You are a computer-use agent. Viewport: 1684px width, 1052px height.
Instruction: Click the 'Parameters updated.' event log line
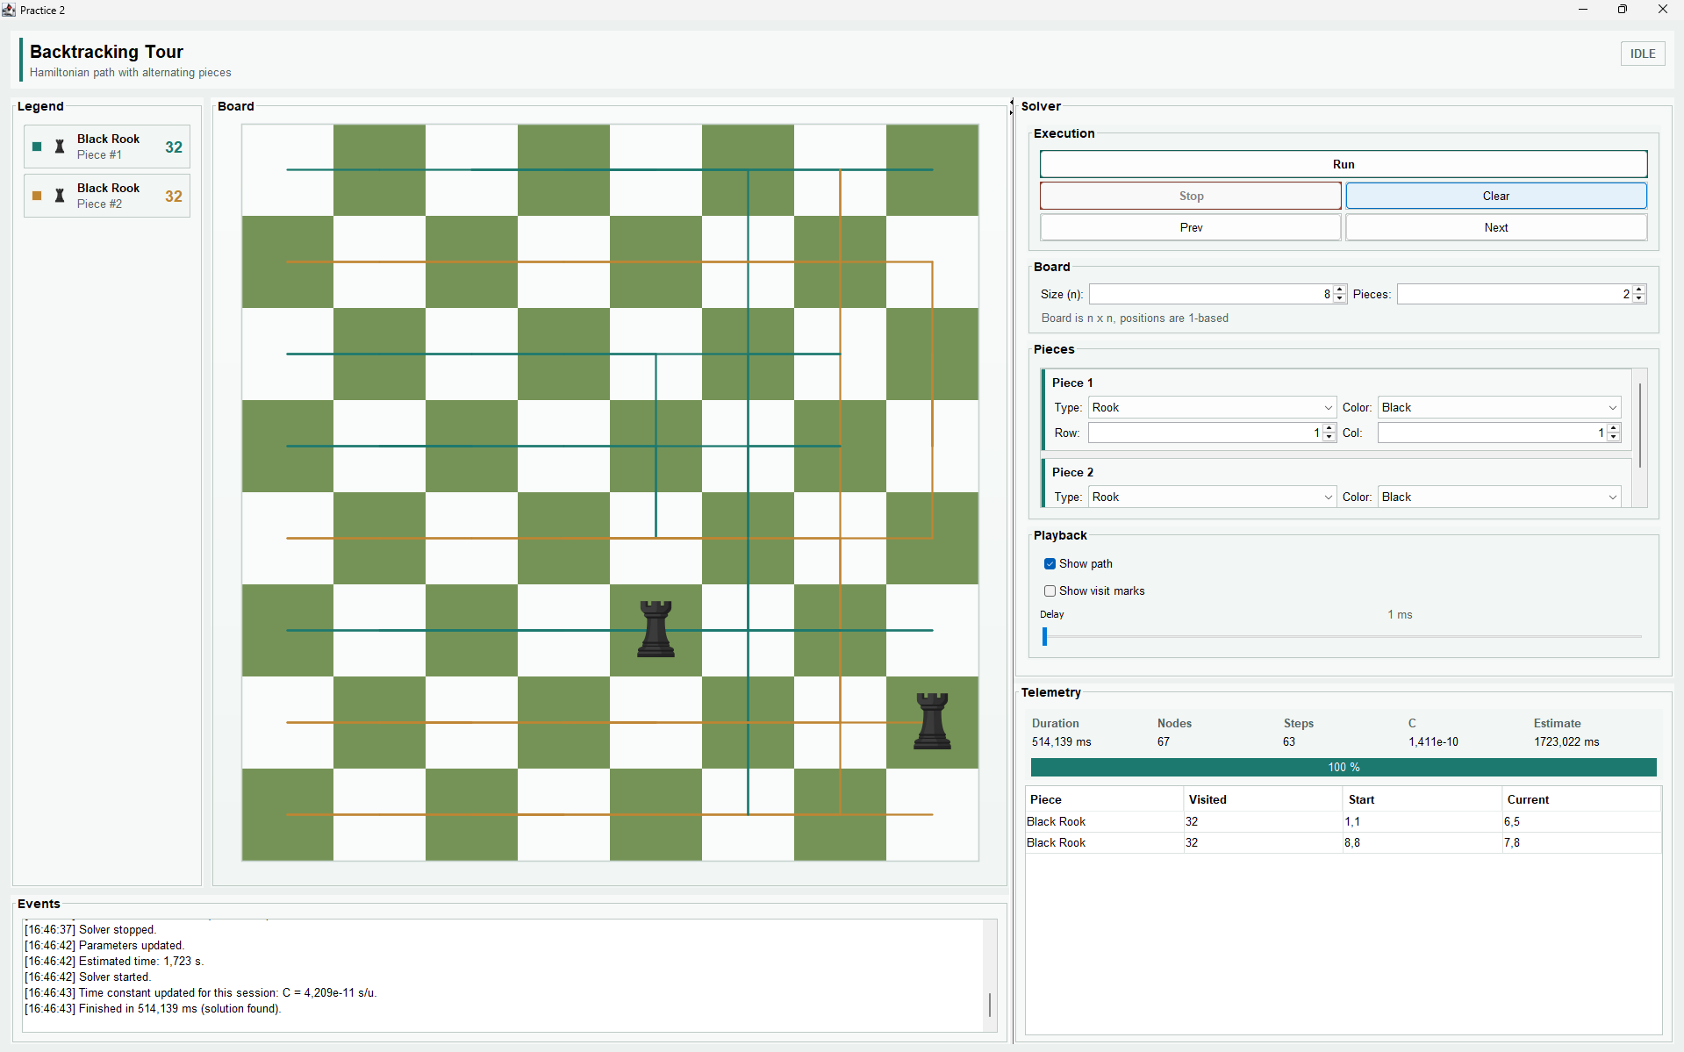pos(104,945)
